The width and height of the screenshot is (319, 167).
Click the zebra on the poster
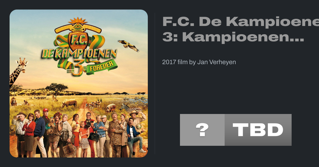point(131,108)
